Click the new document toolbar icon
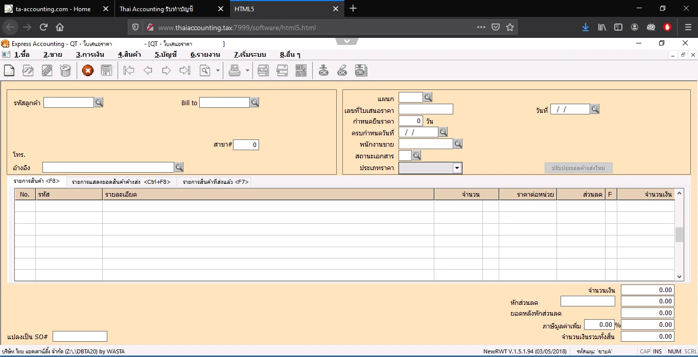This screenshot has width=698, height=357. point(9,71)
